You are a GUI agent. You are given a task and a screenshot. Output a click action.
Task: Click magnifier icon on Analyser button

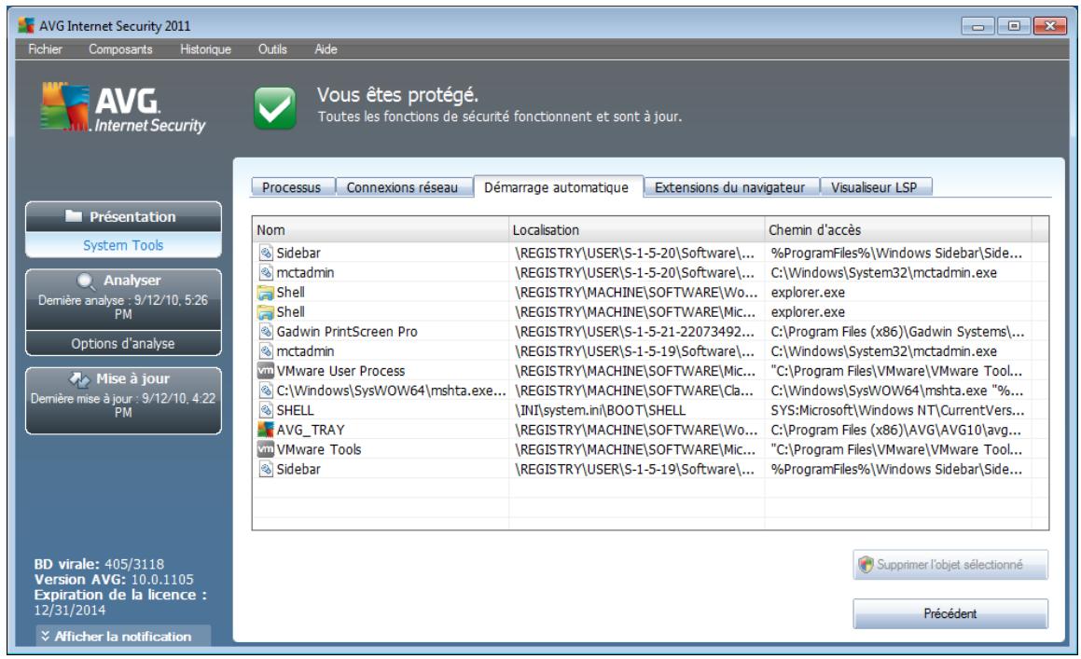pos(86,281)
